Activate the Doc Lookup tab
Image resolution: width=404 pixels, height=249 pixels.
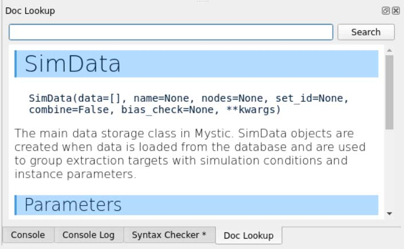(248, 235)
